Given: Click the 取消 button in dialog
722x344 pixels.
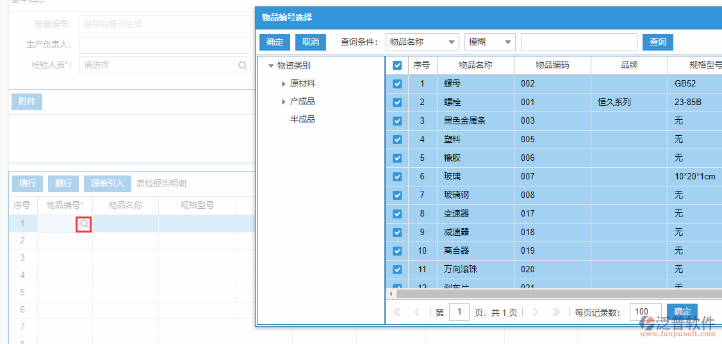Looking at the screenshot, I should [311, 42].
